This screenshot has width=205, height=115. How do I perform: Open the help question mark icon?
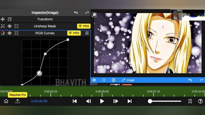(x=200, y=101)
